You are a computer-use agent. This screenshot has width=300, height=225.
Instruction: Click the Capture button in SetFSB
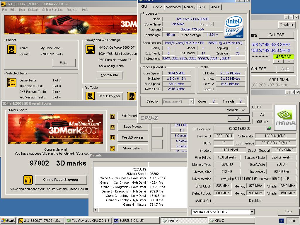(287, 25)
